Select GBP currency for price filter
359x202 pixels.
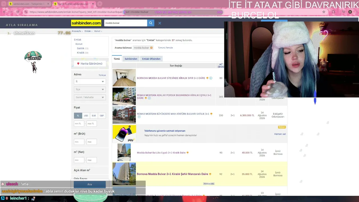[102, 116]
